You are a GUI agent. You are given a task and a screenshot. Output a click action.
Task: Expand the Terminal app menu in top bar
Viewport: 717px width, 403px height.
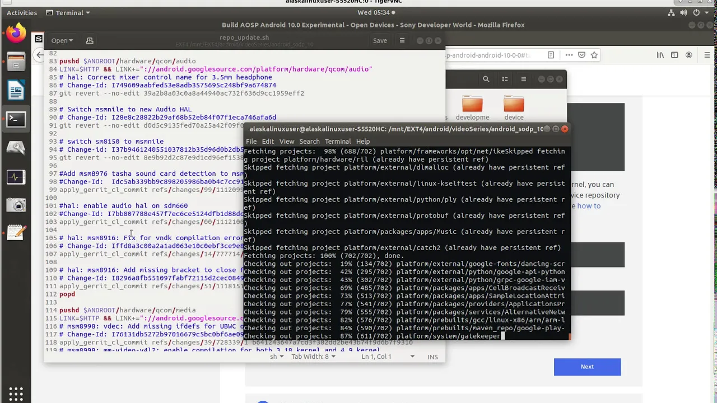coord(68,12)
